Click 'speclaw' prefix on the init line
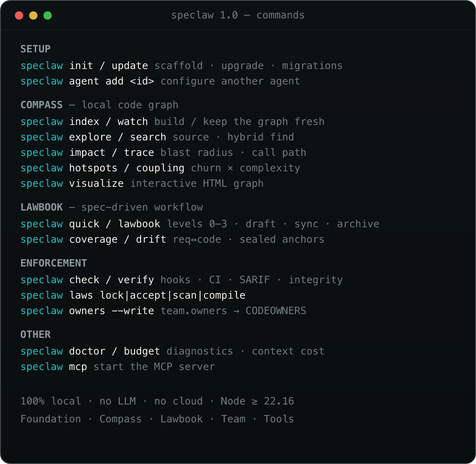The height and width of the screenshot is (464, 476). point(42,66)
